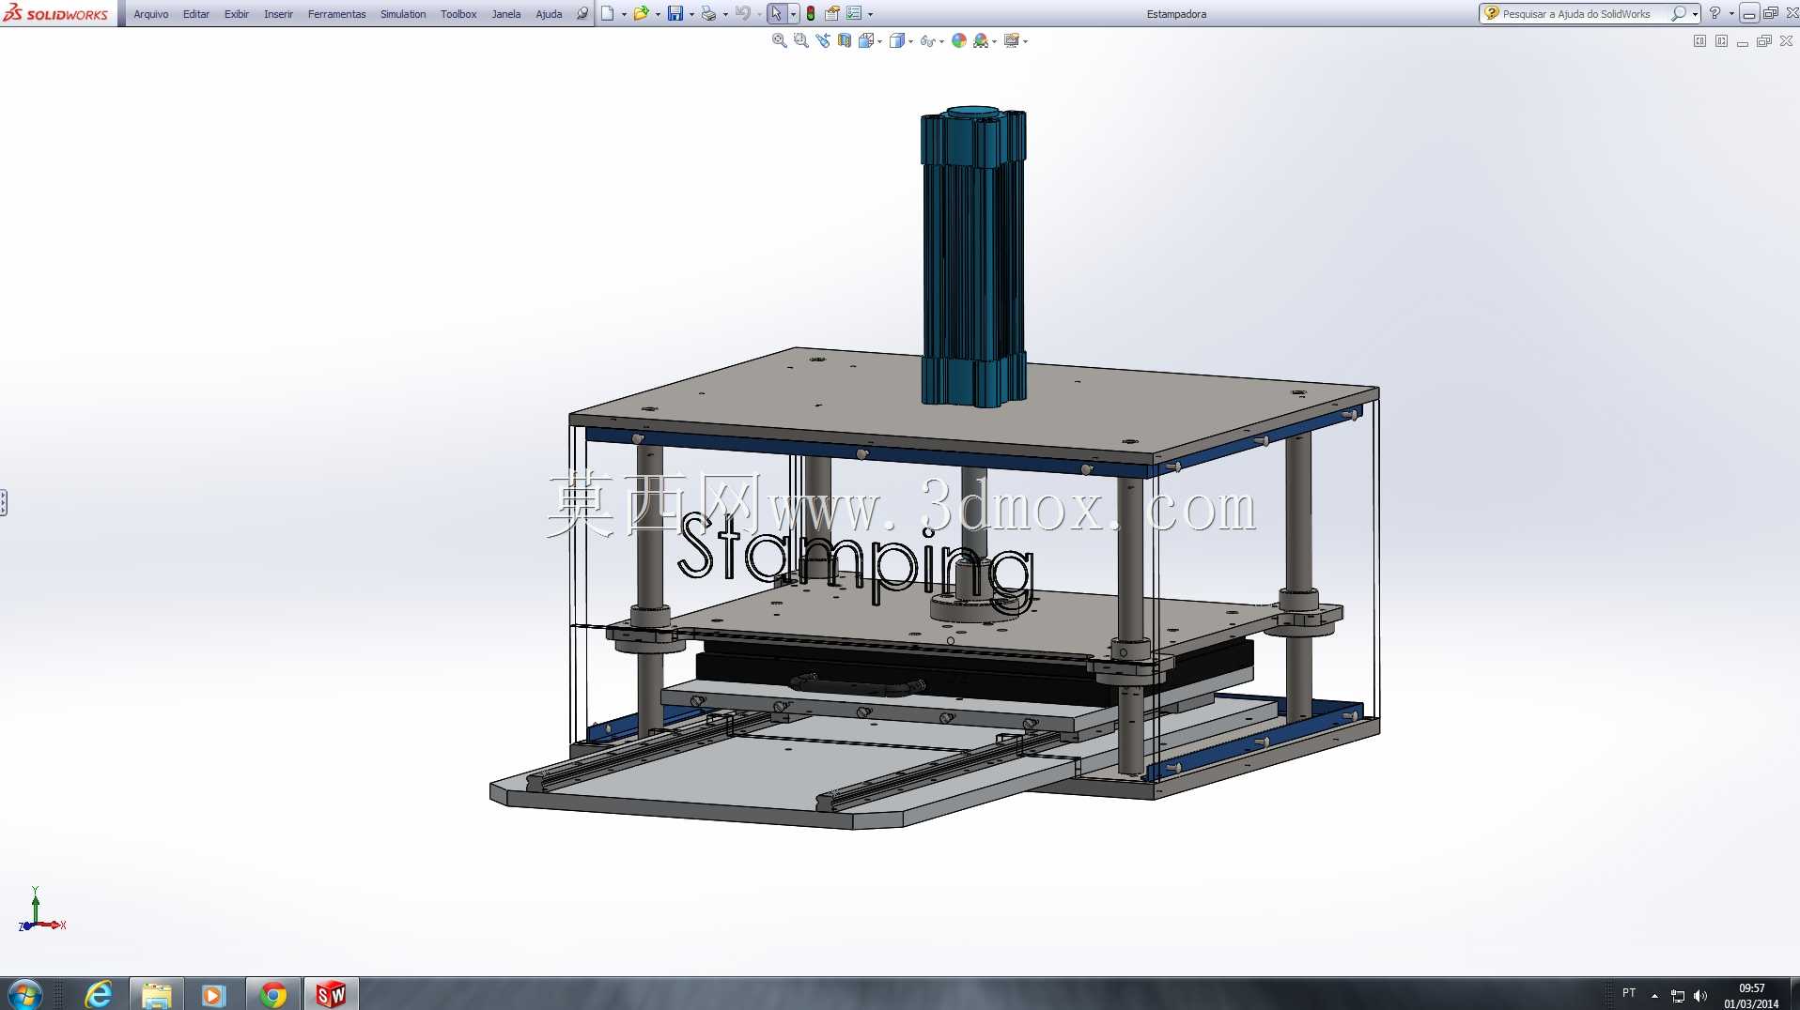Screen dimensions: 1800x1010
Task: Expand the Open file dropdown arrow
Action: click(658, 14)
